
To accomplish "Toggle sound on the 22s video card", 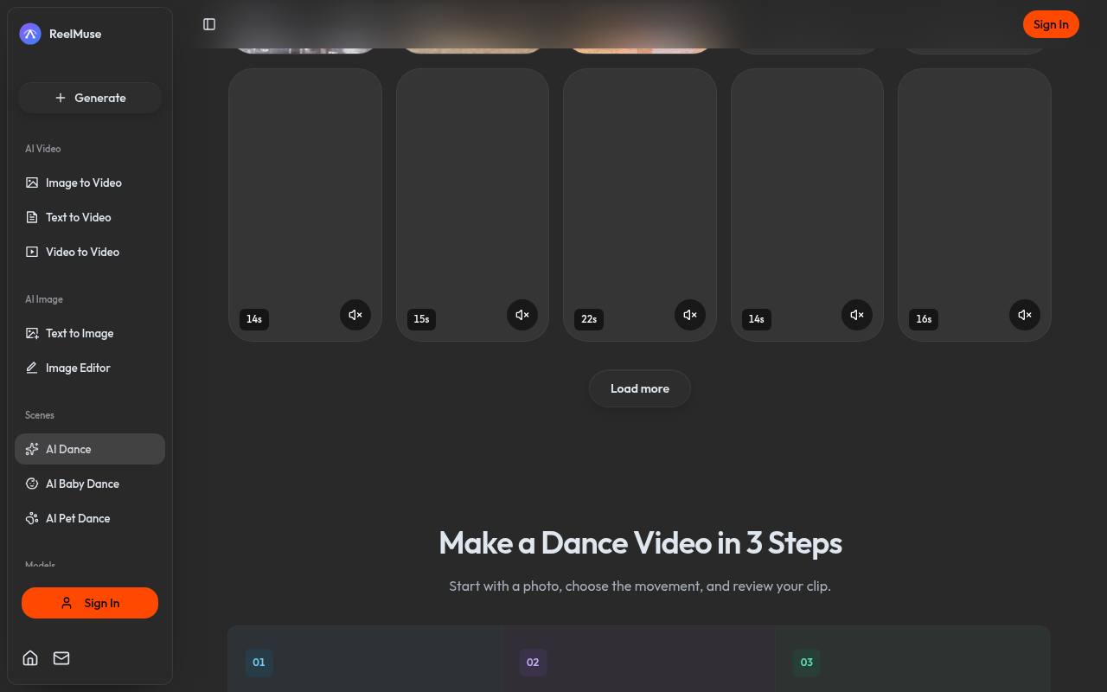I will 690,315.
